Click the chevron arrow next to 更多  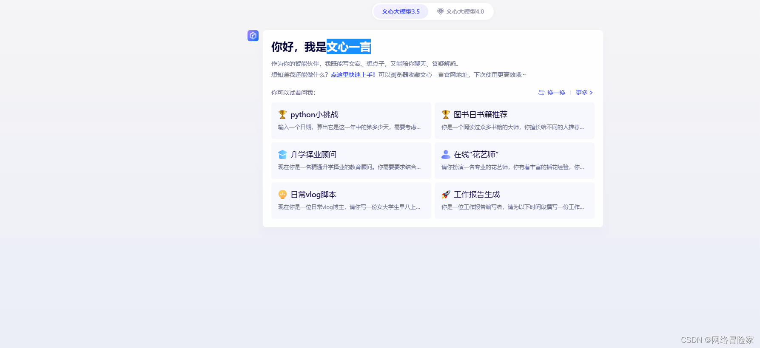point(591,93)
